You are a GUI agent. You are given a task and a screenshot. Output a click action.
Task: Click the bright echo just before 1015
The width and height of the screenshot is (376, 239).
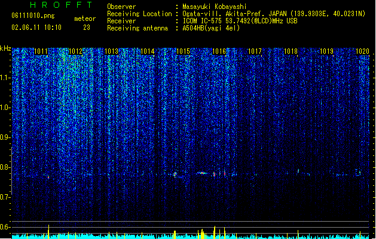pyautogui.click(x=175, y=174)
